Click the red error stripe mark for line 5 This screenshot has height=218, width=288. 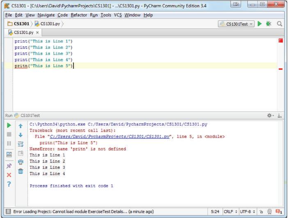click(281, 69)
